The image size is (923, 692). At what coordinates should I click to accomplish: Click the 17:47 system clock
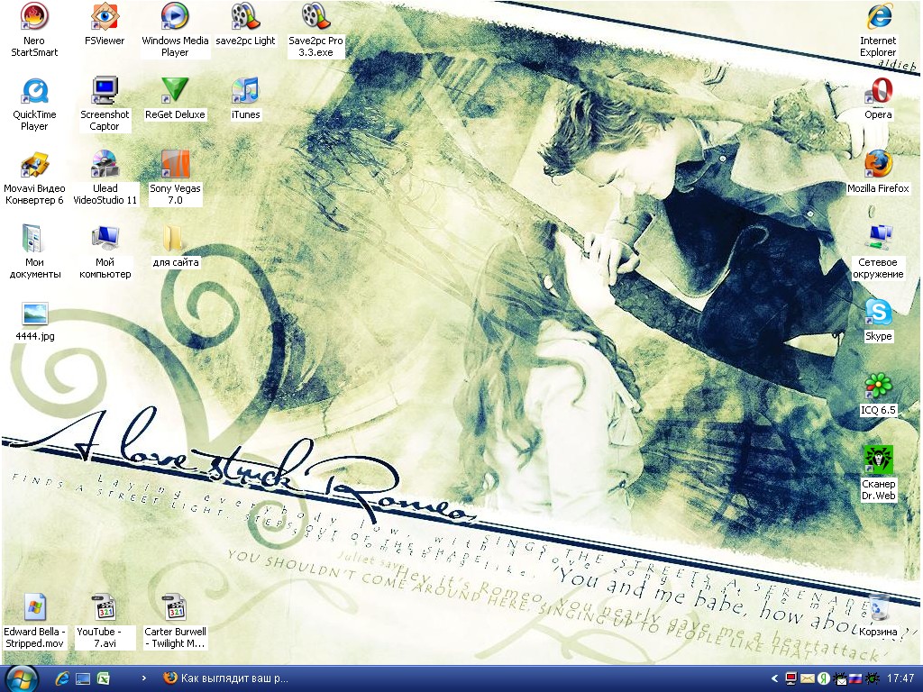tap(900, 678)
